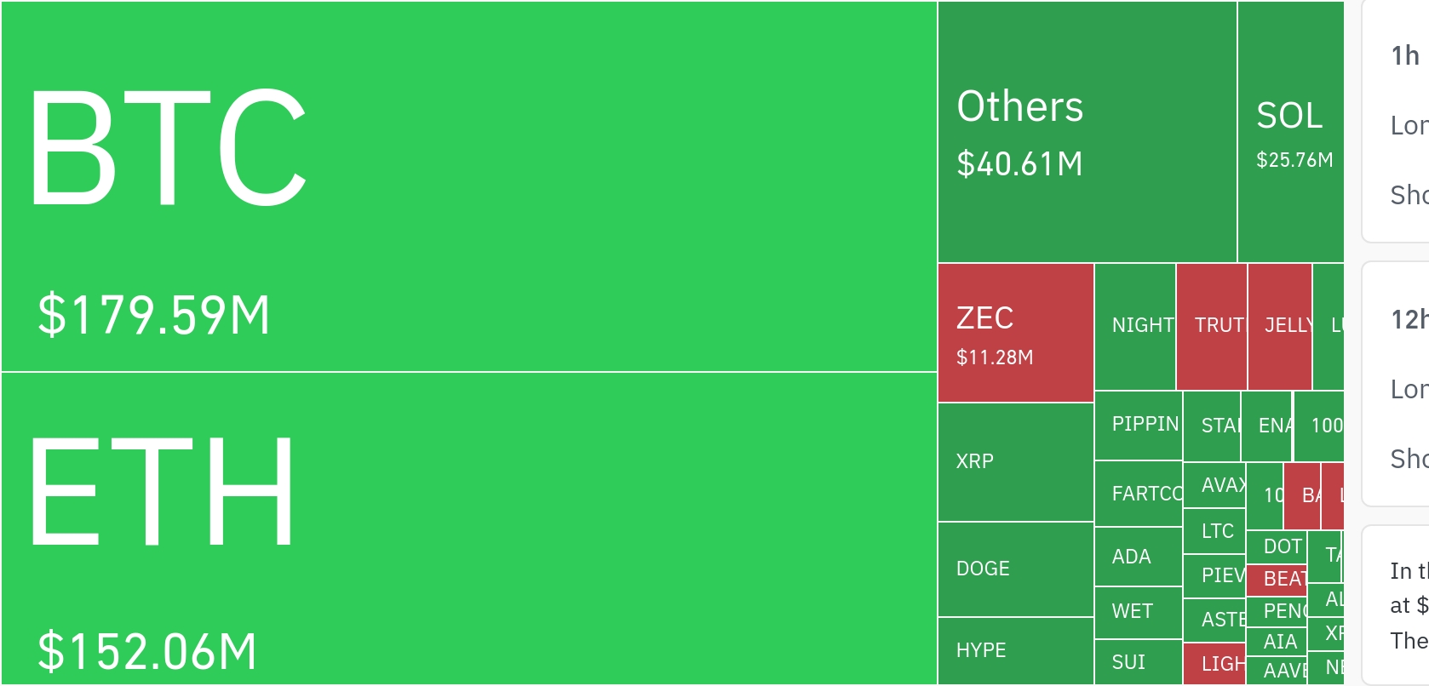Viewport: 1429px width, 686px height.
Task: Select the red JELLY tile
Action: pyautogui.click(x=1279, y=326)
